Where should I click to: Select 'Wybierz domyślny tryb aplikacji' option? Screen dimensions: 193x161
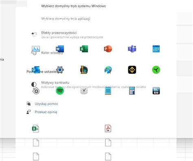tap(66, 19)
